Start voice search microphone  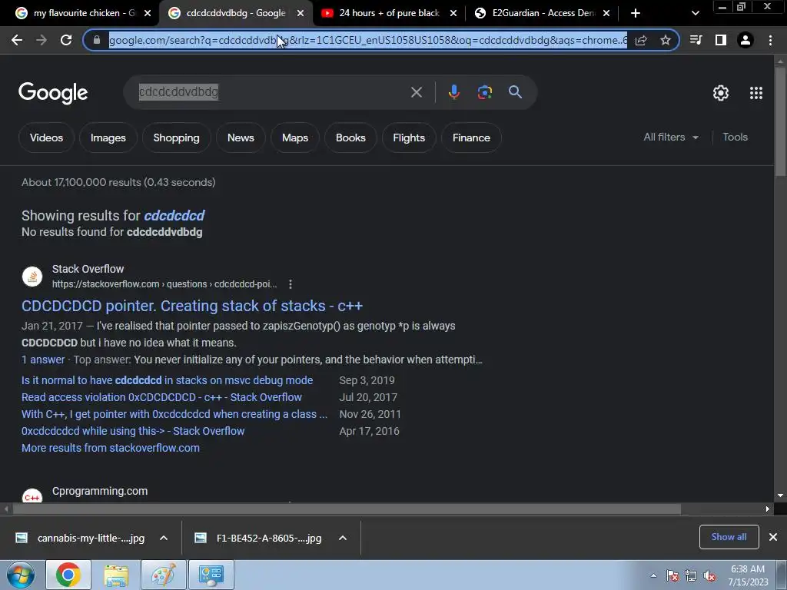[x=453, y=92]
